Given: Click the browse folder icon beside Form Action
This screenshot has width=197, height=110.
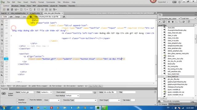Looking at the screenshot, I should coord(95,92).
